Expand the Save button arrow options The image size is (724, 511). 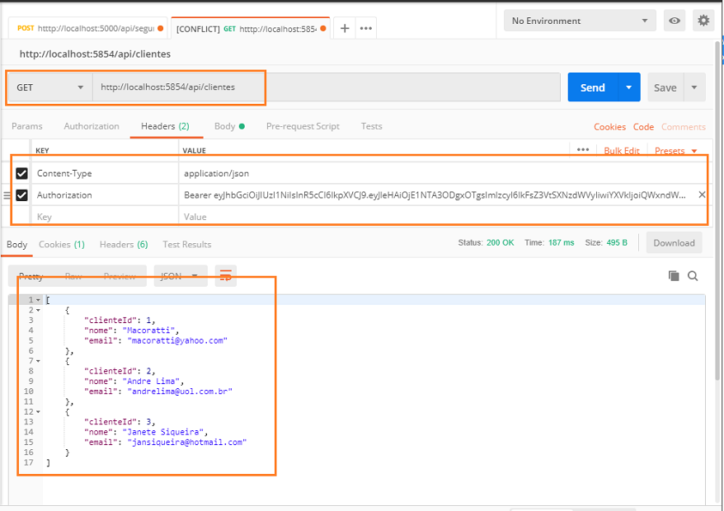[x=694, y=87]
